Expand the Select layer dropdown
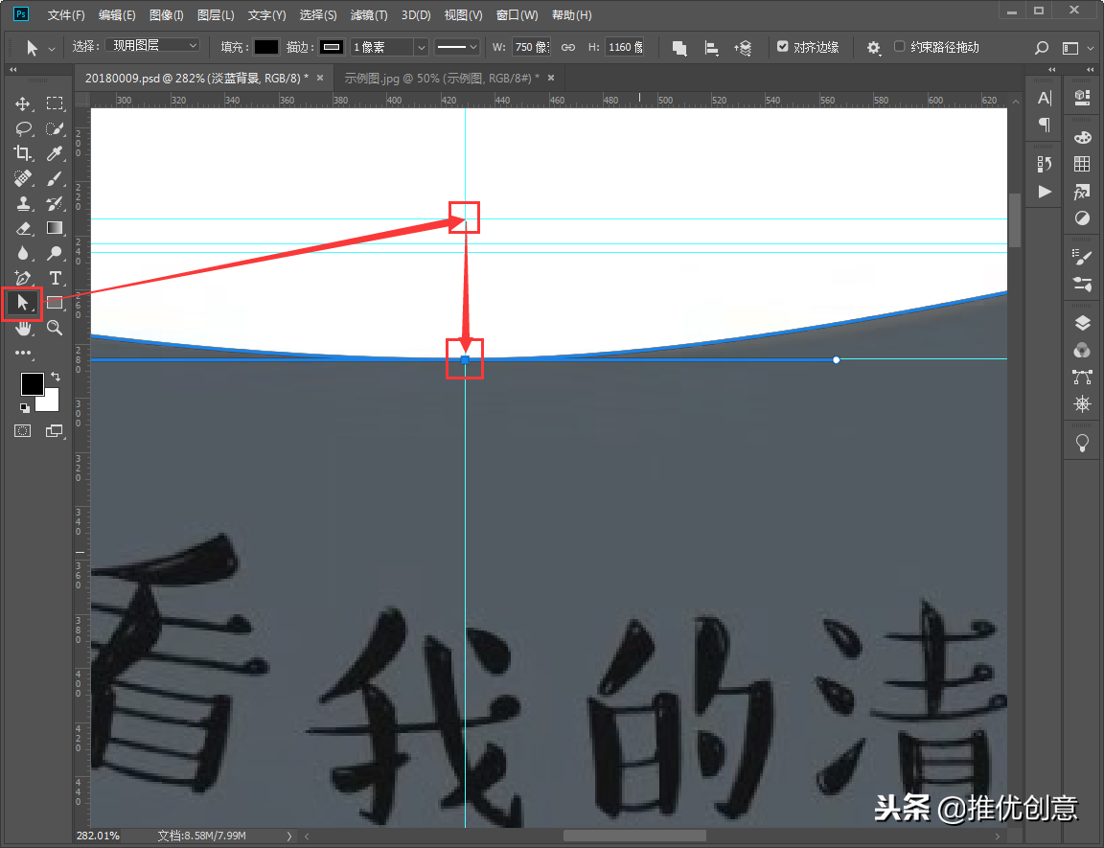This screenshot has width=1104, height=848. click(152, 46)
